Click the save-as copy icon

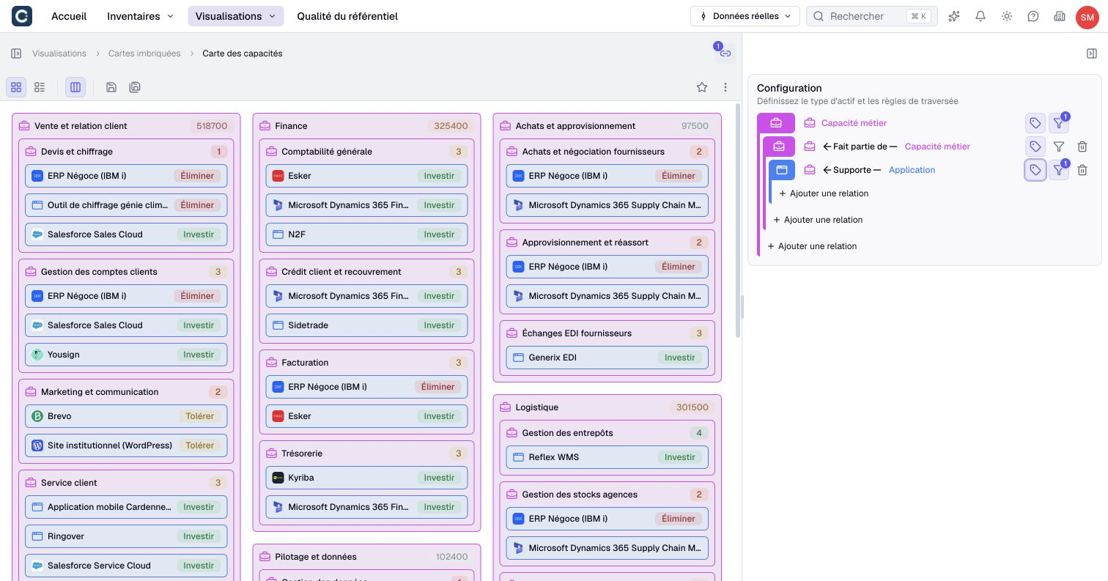pos(135,87)
